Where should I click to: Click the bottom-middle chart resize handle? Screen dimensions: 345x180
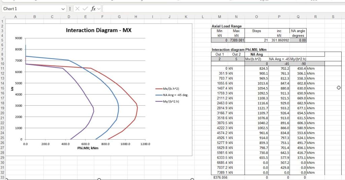click(99, 179)
